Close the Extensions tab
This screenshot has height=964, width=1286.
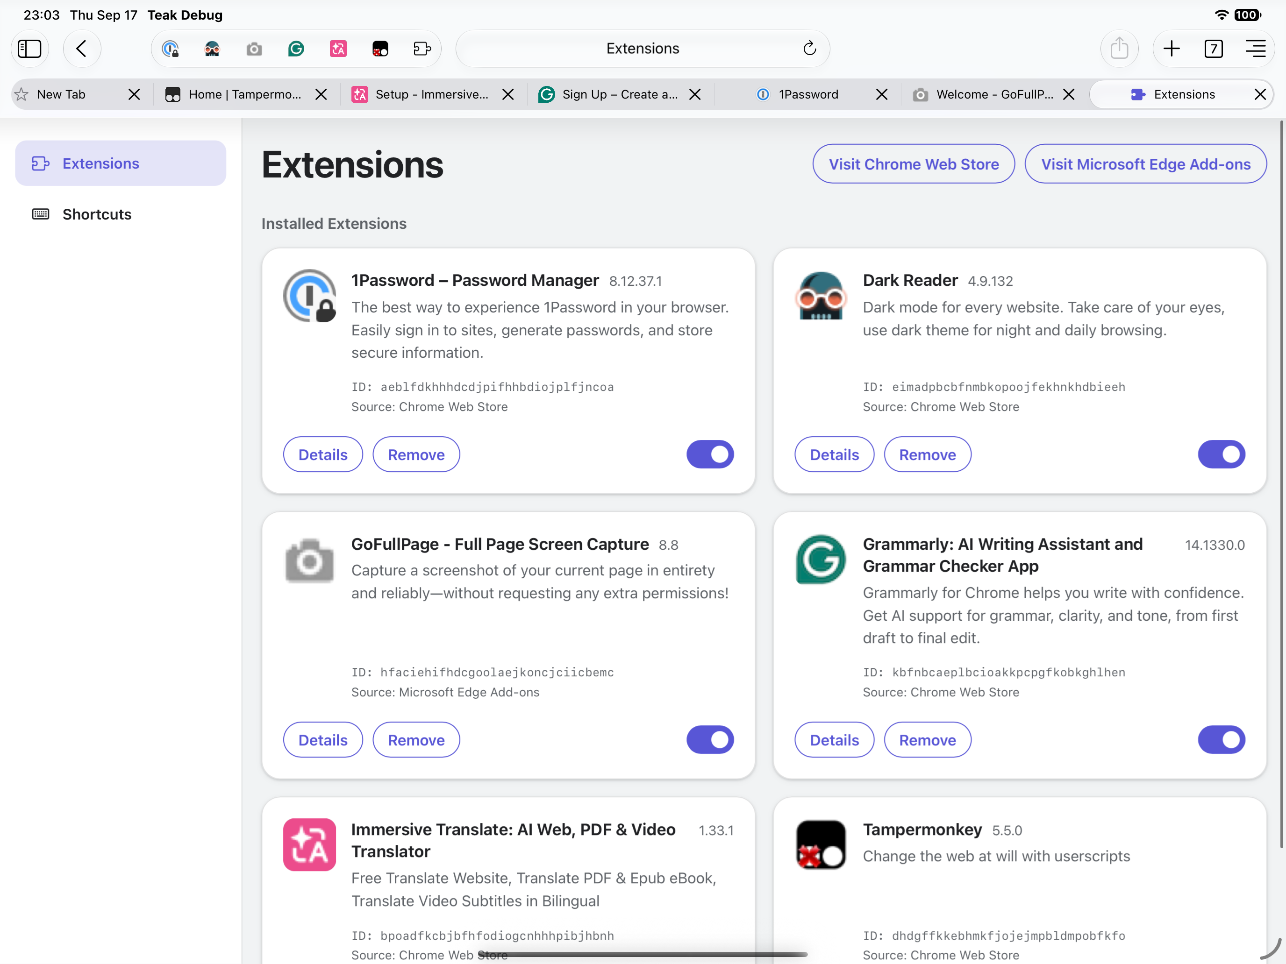(1260, 94)
